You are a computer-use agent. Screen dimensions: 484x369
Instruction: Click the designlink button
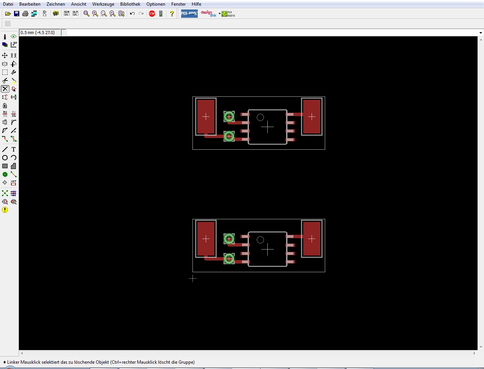[x=208, y=14]
